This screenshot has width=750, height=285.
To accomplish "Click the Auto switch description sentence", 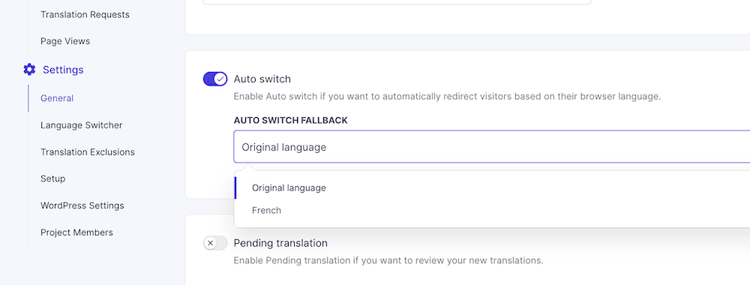I will pyautogui.click(x=447, y=97).
